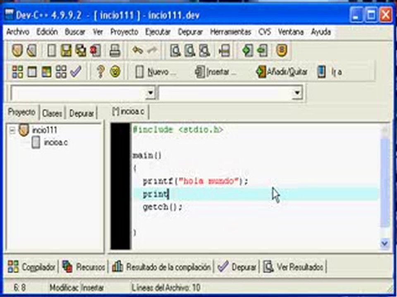
Task: Click the Insertar status bar entry
Action: click(x=92, y=288)
